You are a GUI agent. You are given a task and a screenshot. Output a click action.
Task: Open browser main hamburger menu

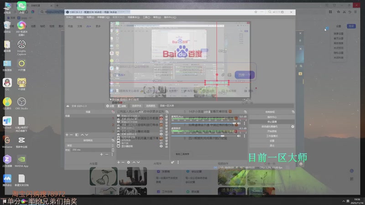[355, 12]
